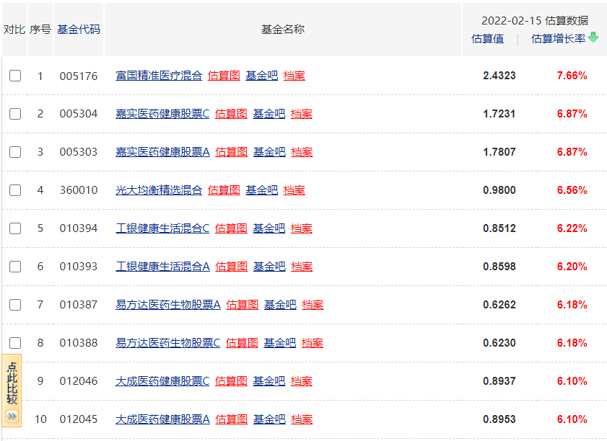Open 估算图 for 大成医药健康股票C
The height and width of the screenshot is (441, 607).
pos(231,381)
